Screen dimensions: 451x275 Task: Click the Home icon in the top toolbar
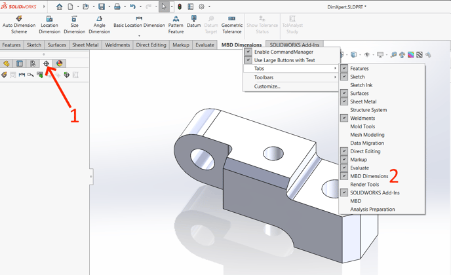coord(59,7)
